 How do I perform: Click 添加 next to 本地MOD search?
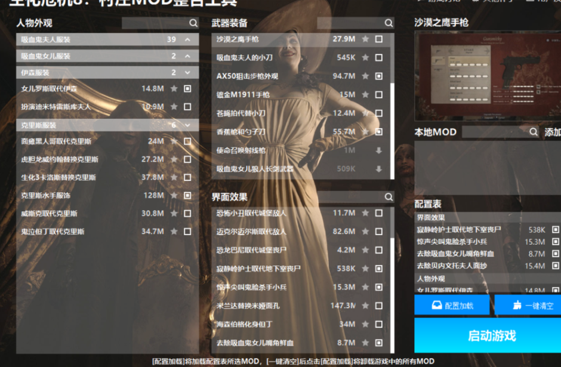pyautogui.click(x=553, y=132)
